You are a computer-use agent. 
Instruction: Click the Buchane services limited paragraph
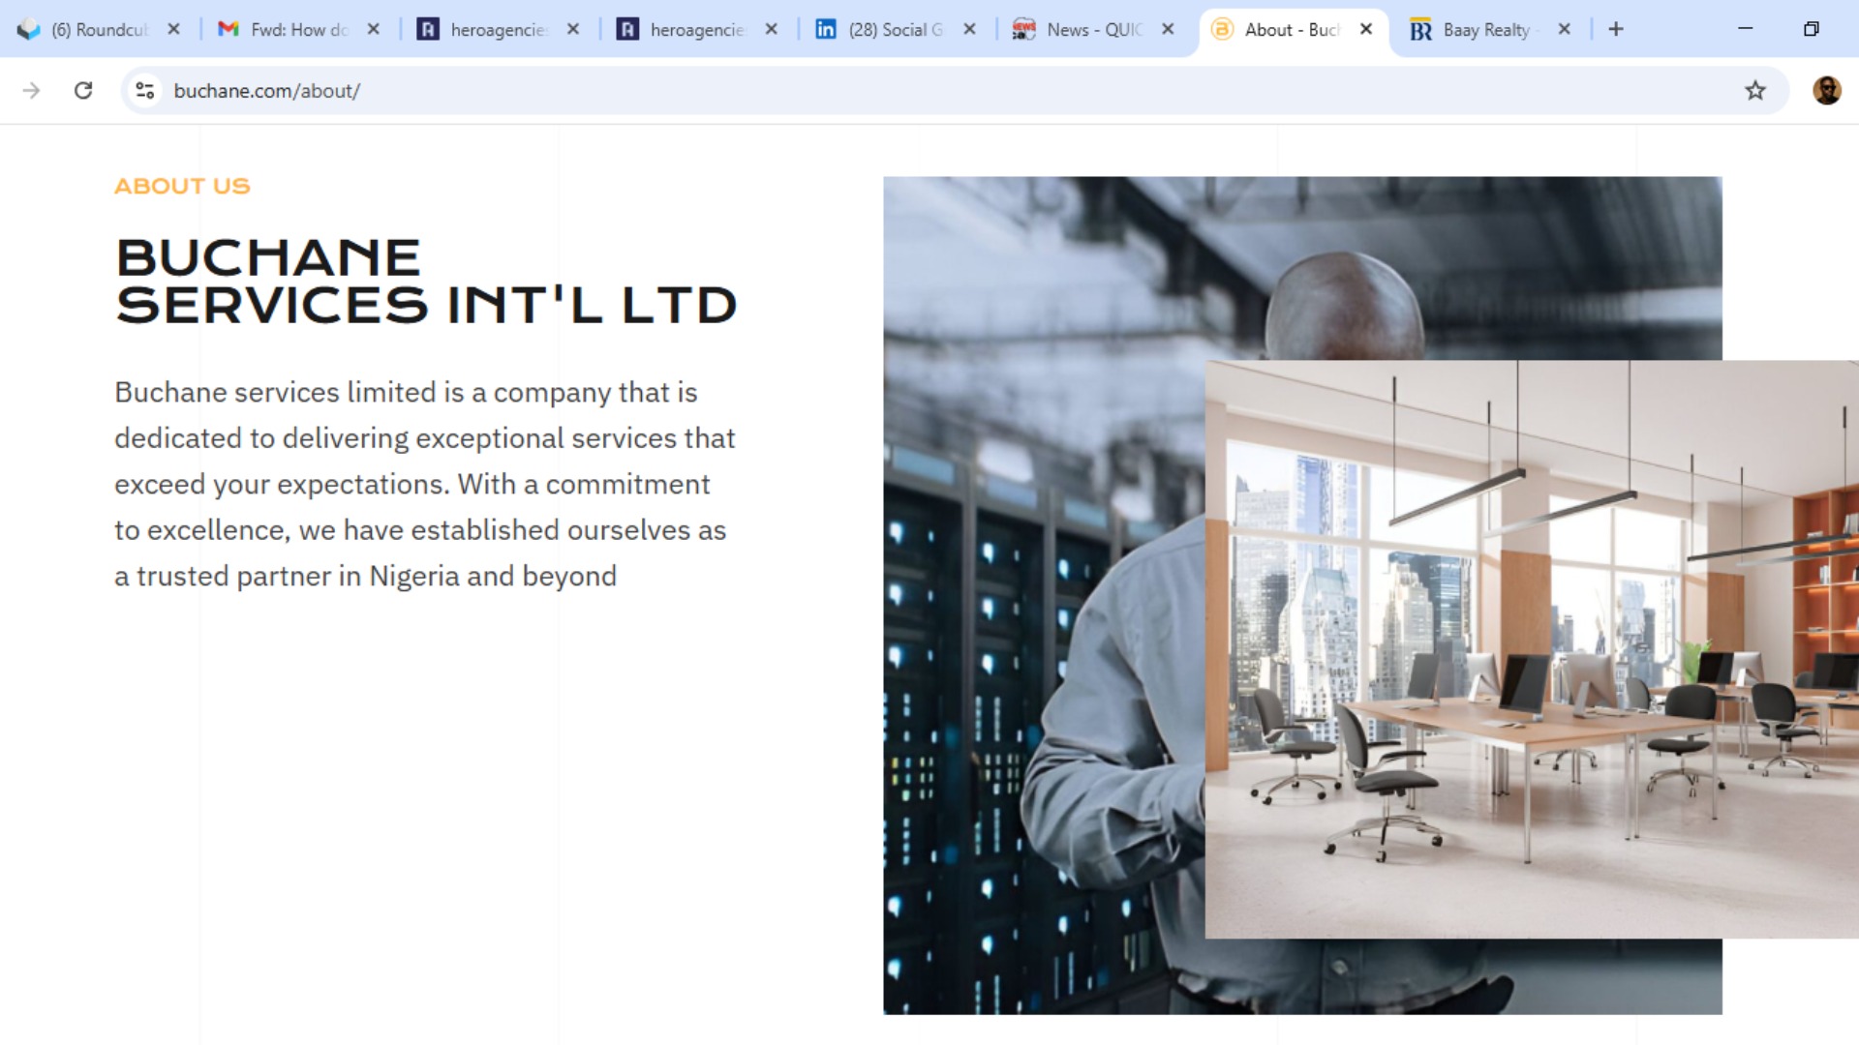[424, 484]
